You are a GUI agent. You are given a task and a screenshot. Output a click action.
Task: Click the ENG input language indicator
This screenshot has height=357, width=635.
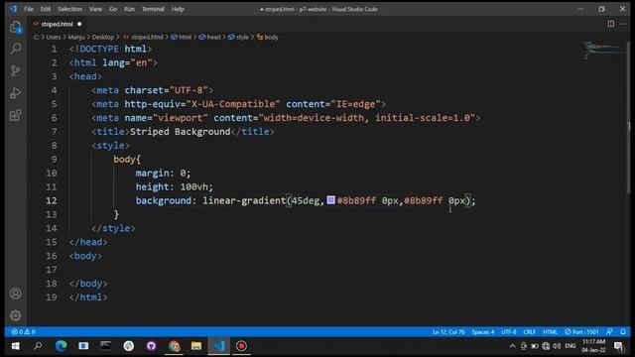click(x=571, y=346)
